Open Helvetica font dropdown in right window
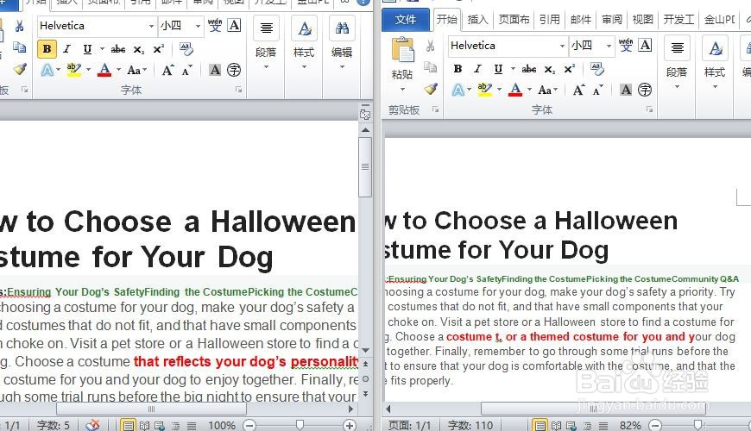The width and height of the screenshot is (751, 431). coord(562,46)
